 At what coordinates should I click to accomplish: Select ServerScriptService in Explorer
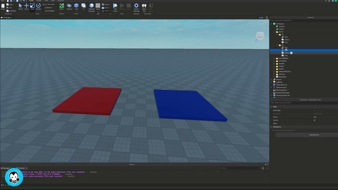(283, 95)
